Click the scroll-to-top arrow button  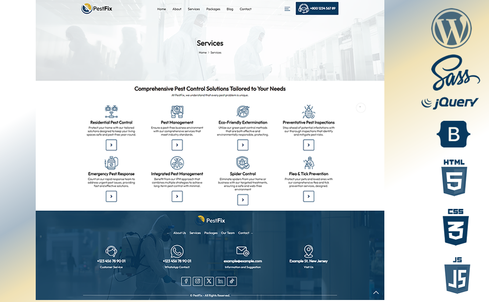(x=375, y=292)
